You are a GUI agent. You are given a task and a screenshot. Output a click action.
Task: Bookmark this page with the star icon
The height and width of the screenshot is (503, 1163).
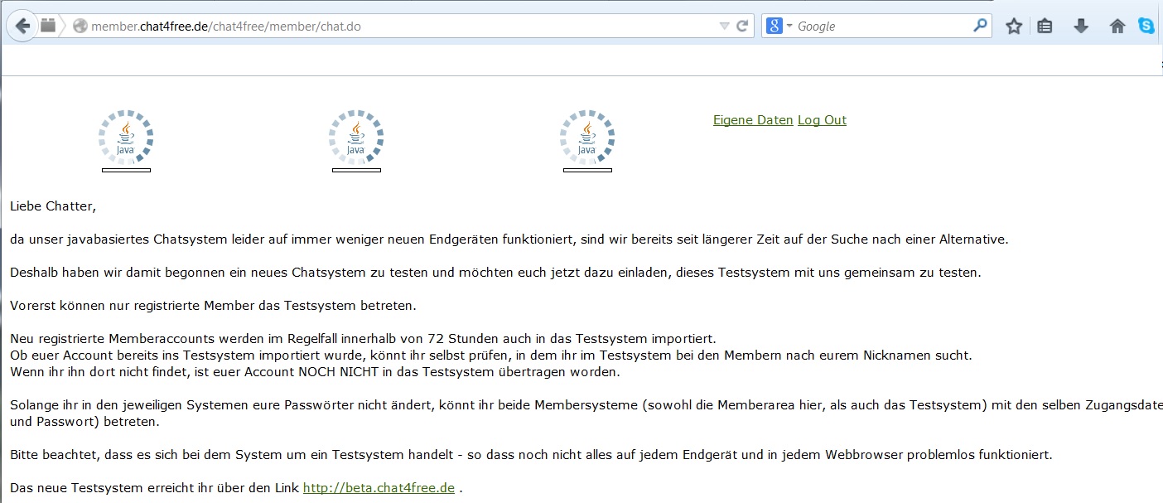click(1014, 27)
